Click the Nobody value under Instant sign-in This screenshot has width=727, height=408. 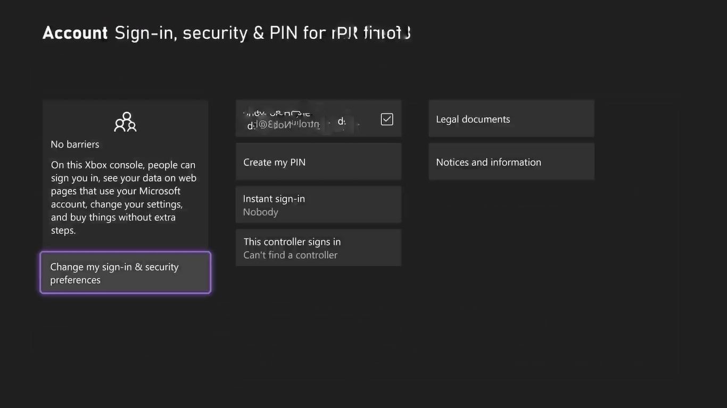coord(261,212)
